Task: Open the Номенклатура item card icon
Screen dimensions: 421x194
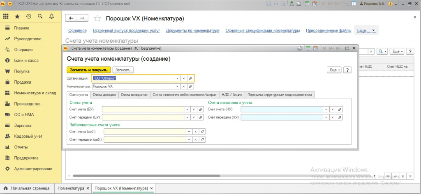Action: pyautogui.click(x=190, y=87)
